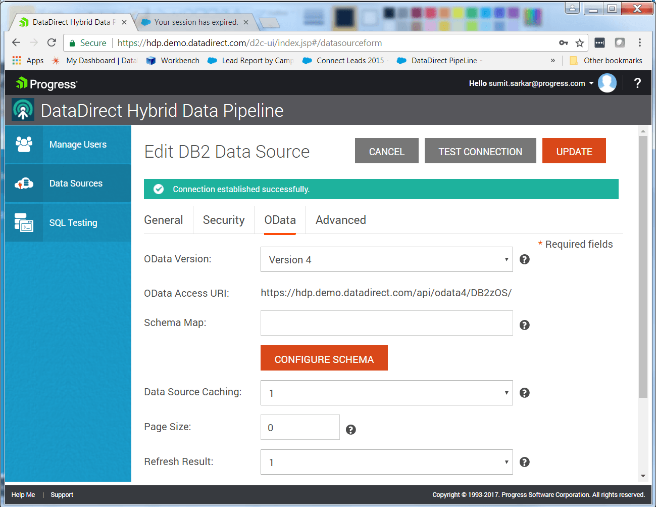Click inside the Schema Map input field
The height and width of the screenshot is (507, 656).
tap(386, 323)
